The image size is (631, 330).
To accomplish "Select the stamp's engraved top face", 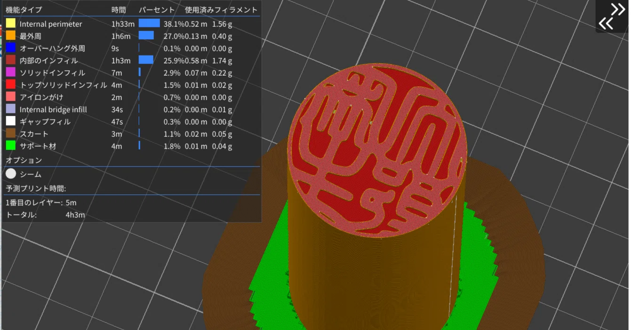I will tap(377, 151).
